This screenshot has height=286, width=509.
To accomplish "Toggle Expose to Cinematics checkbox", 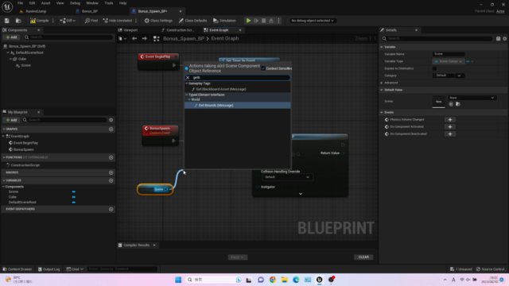I will 434,68.
